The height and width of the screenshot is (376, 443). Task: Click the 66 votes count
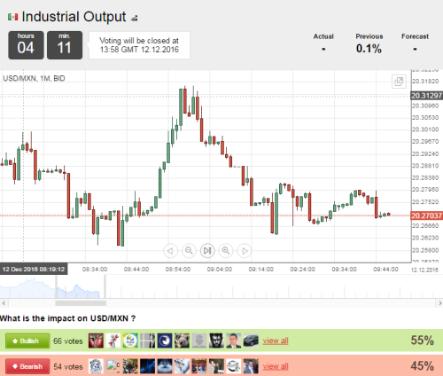click(x=68, y=341)
